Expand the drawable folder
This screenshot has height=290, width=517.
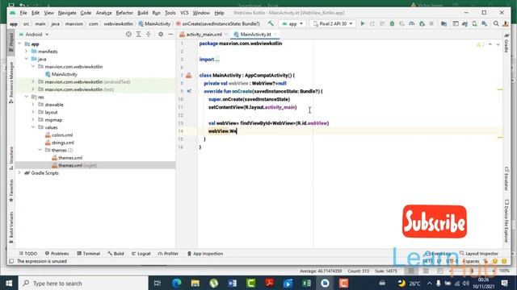(x=33, y=104)
